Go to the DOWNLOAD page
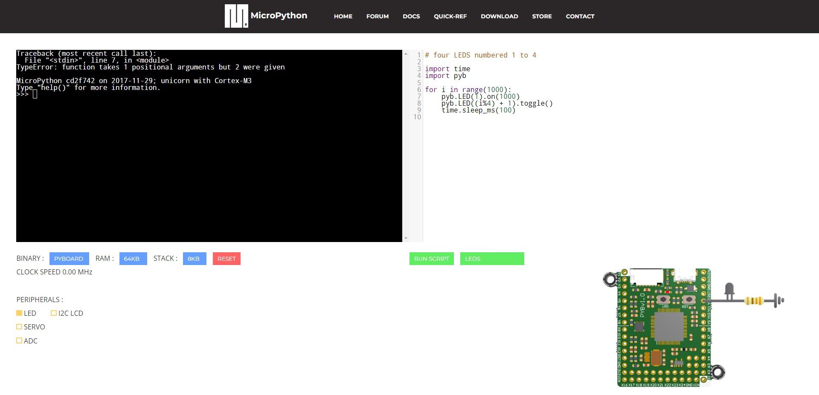 pyautogui.click(x=499, y=16)
